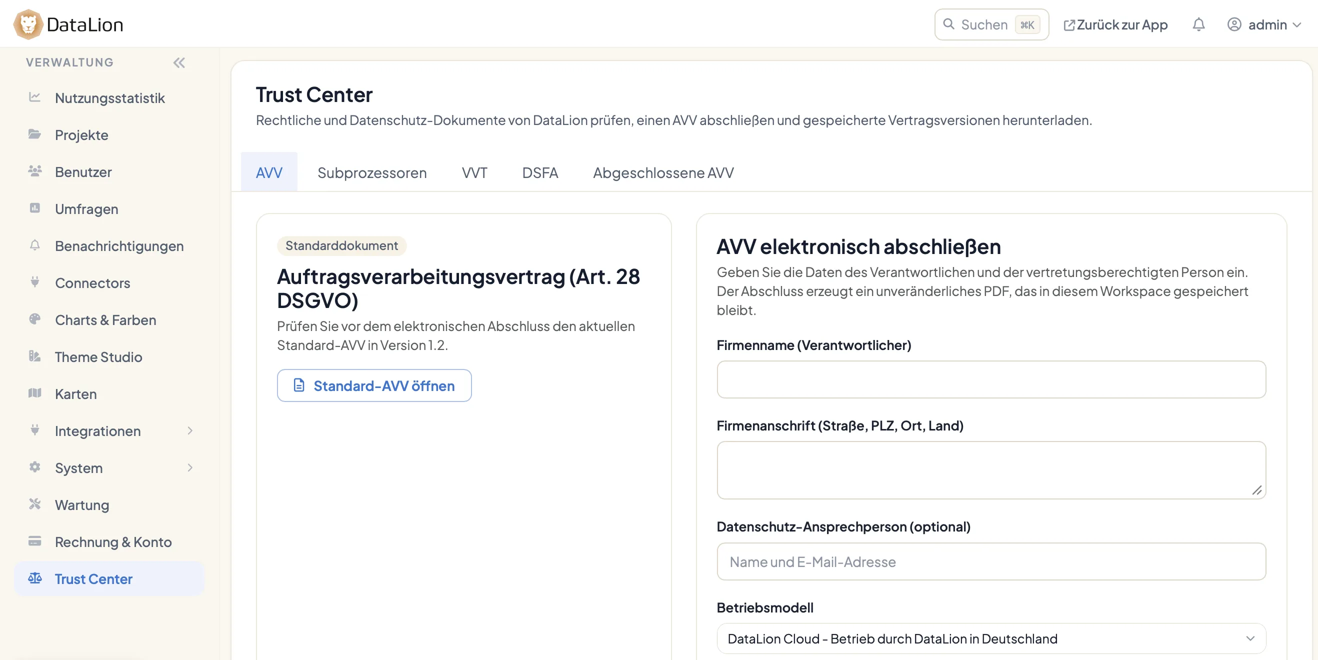Screen dimensions: 1318x660
Task: Click the Integrationen plug icon
Action: click(x=35, y=430)
